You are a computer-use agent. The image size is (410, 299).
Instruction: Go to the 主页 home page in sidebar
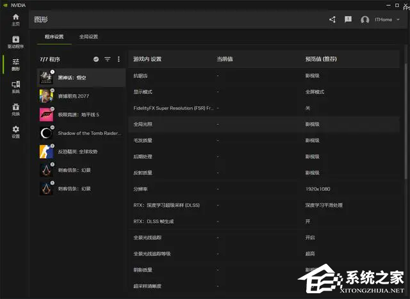[x=15, y=20]
